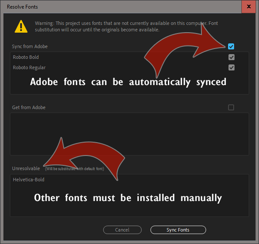The width and height of the screenshot is (259, 244).
Task: Click the 'Will be substituted with default font' note
Action: coord(74,169)
